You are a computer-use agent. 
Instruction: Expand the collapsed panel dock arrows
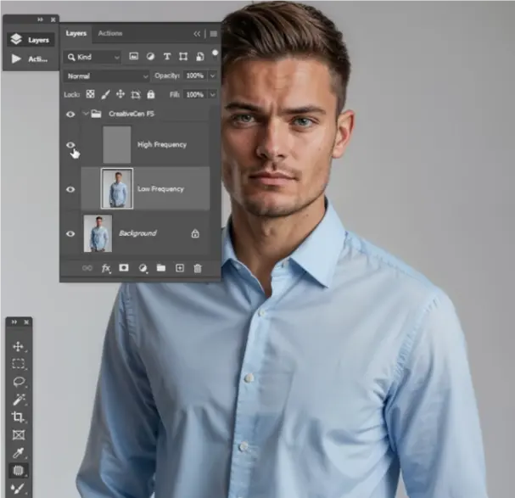coord(40,20)
